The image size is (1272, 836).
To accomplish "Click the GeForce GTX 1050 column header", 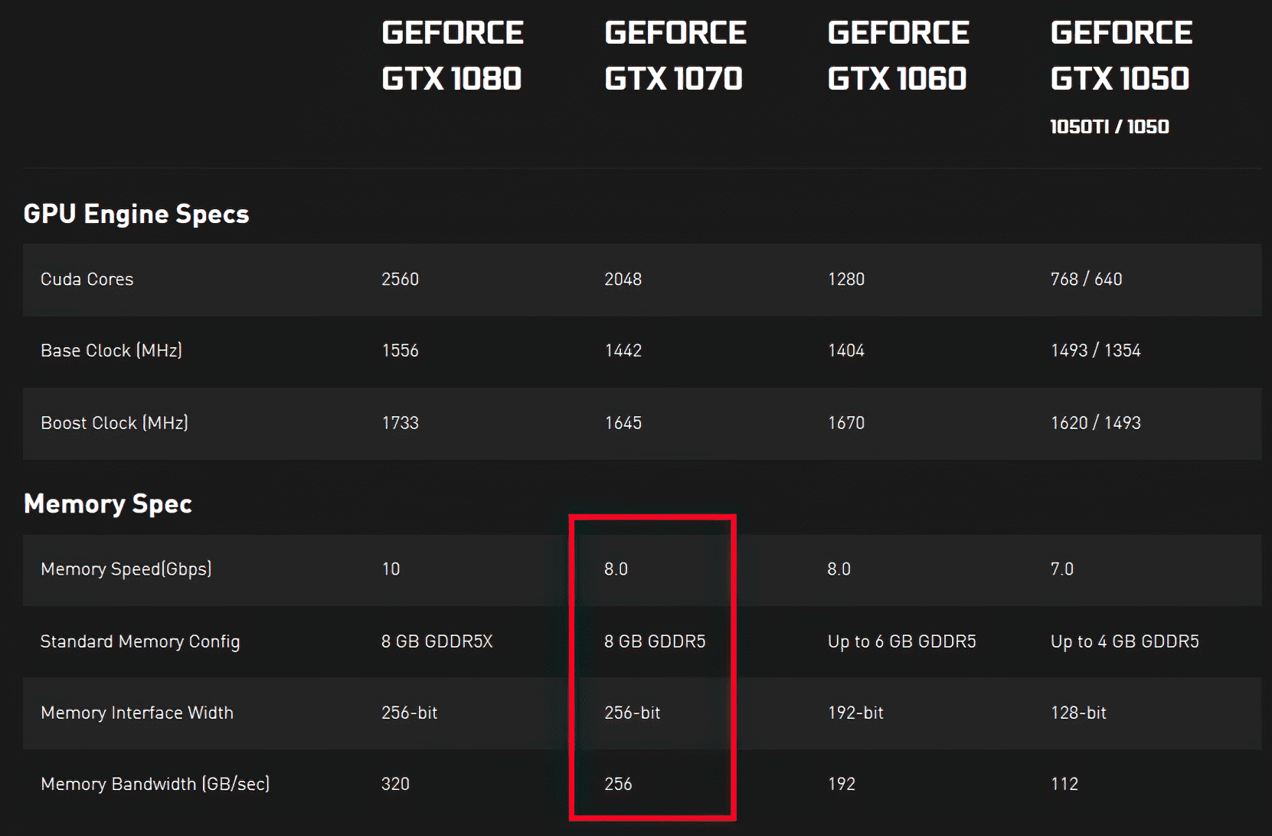I will 1121,56.
